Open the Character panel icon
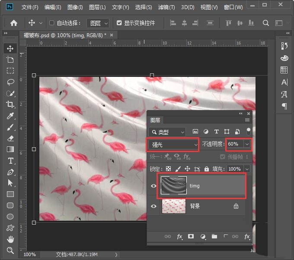Image resolution: width=294 pixels, height=260 pixels. click(284, 82)
